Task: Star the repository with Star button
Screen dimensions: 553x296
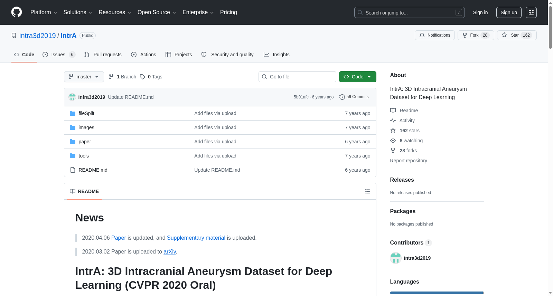Action: (x=517, y=35)
